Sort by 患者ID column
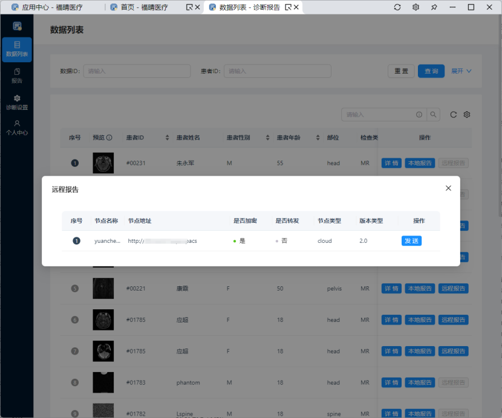 (168, 138)
